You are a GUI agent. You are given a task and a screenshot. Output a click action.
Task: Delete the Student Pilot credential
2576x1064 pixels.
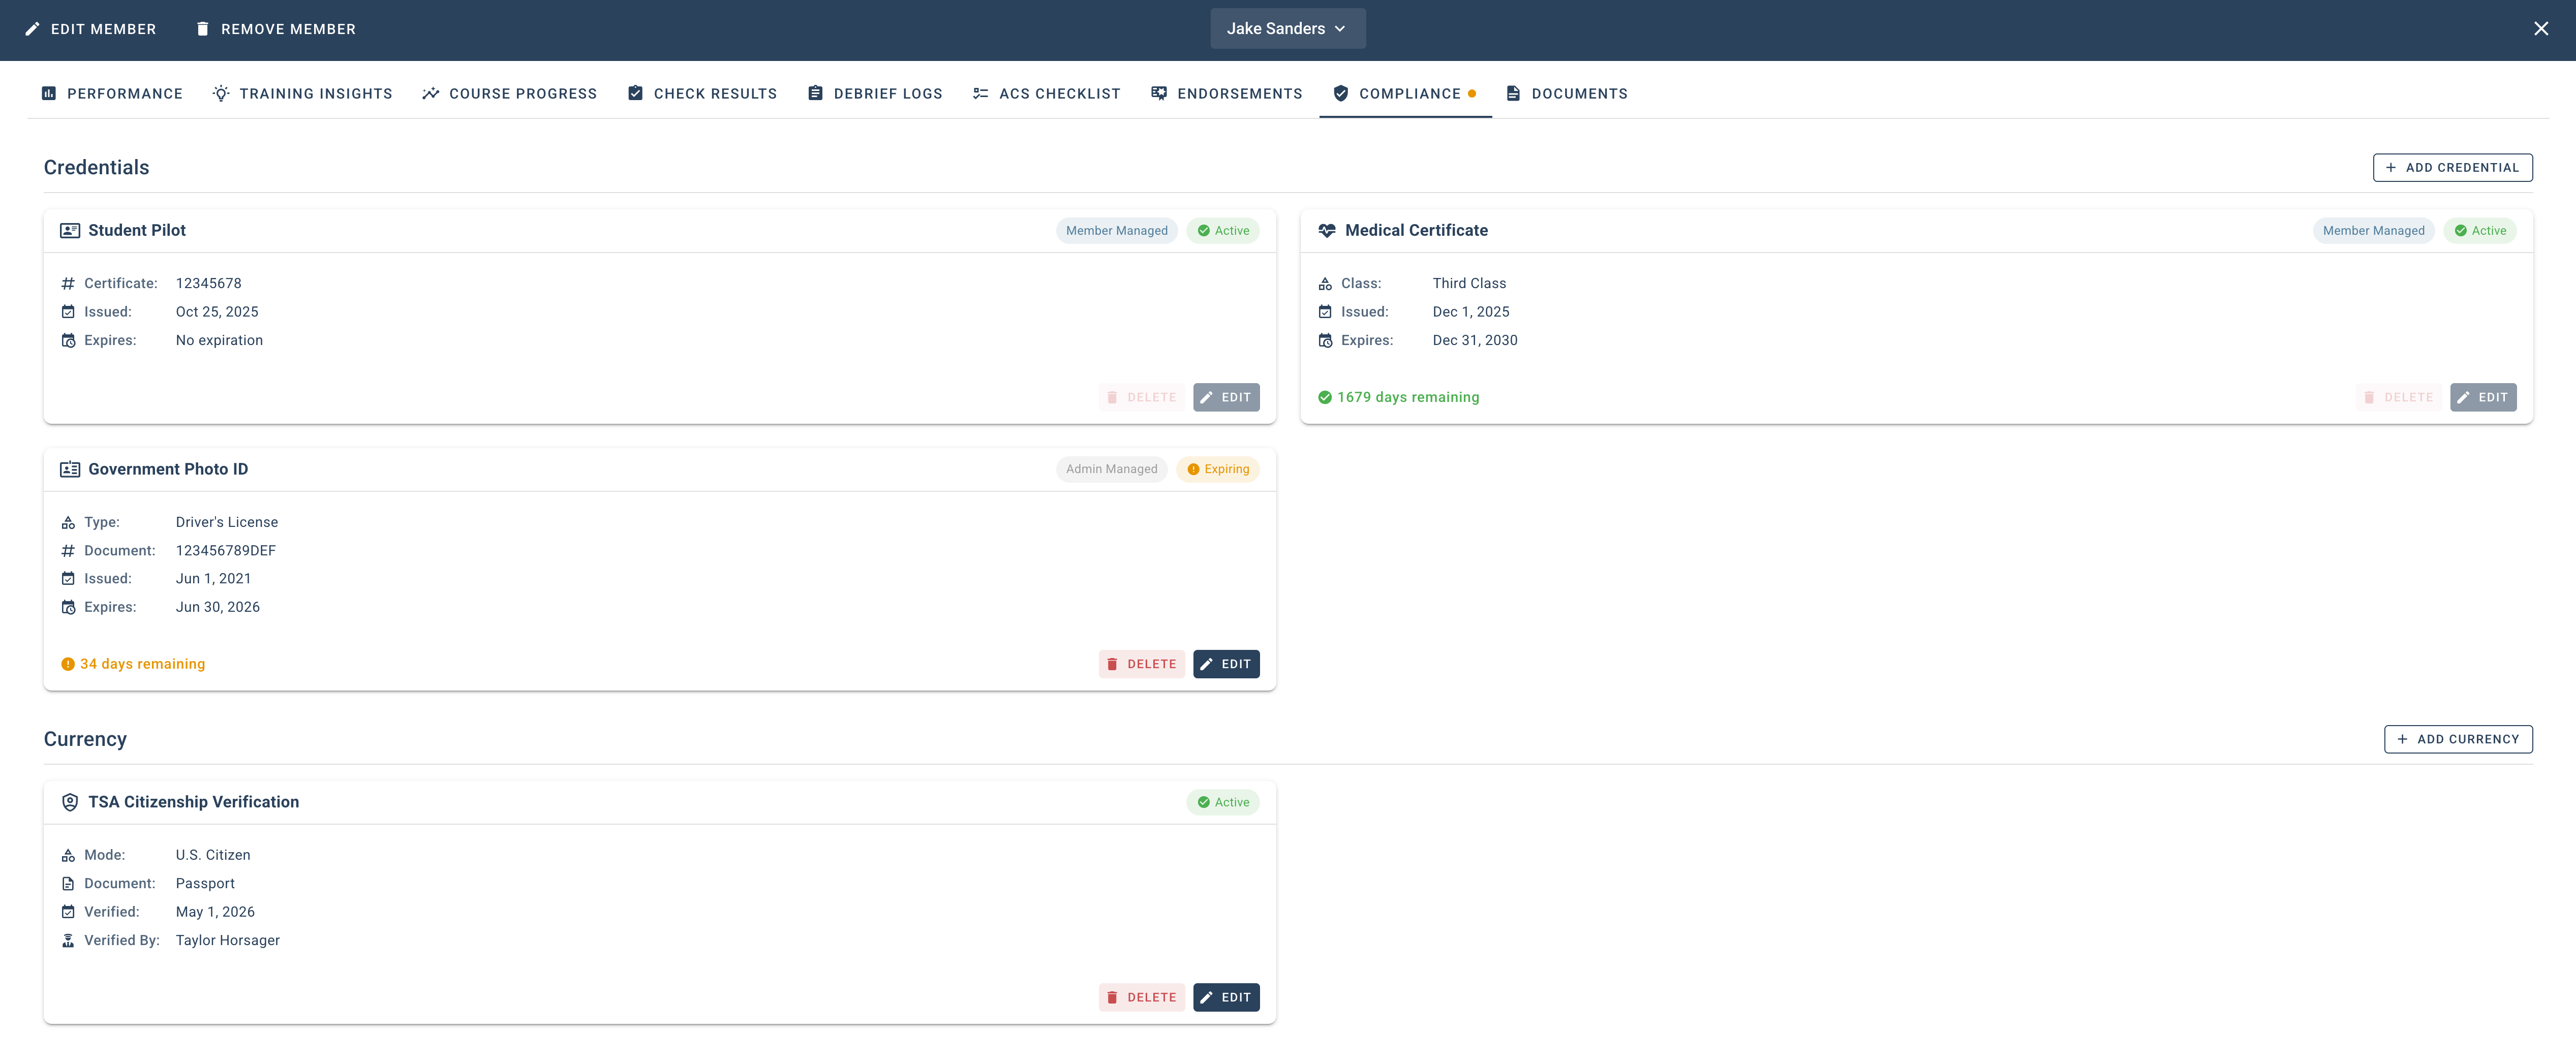[x=1142, y=397]
